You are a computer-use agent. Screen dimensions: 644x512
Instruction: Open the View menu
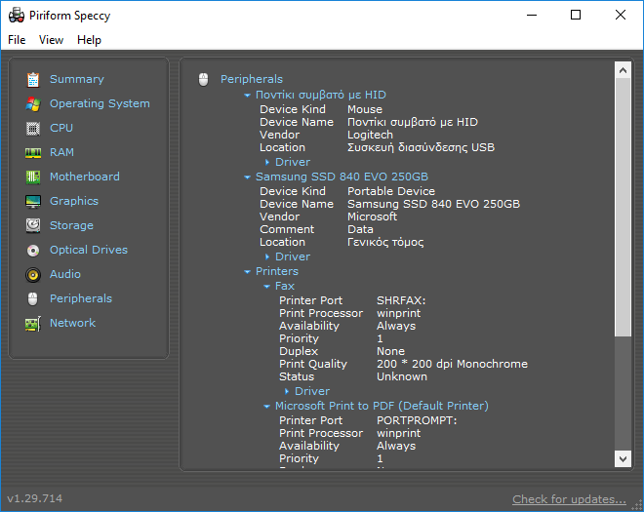(x=51, y=40)
